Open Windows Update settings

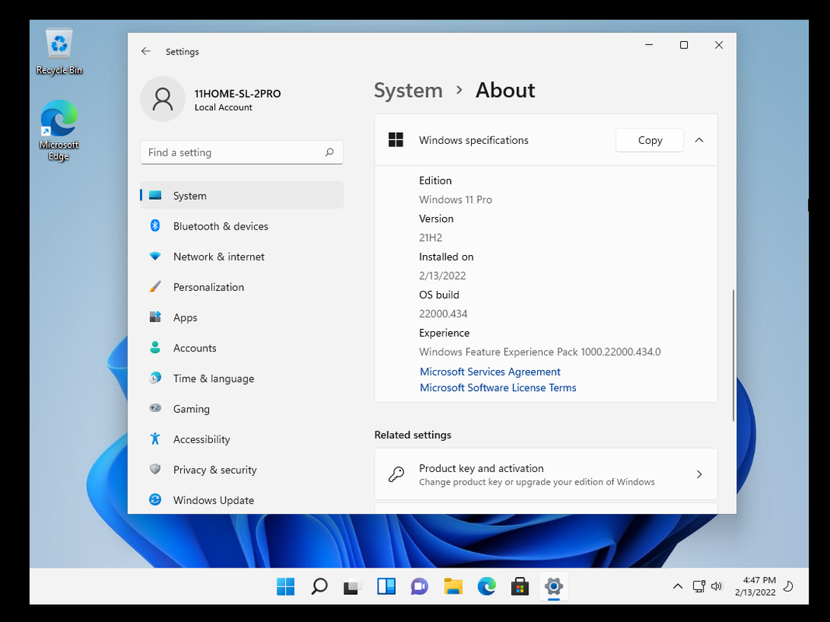242,500
